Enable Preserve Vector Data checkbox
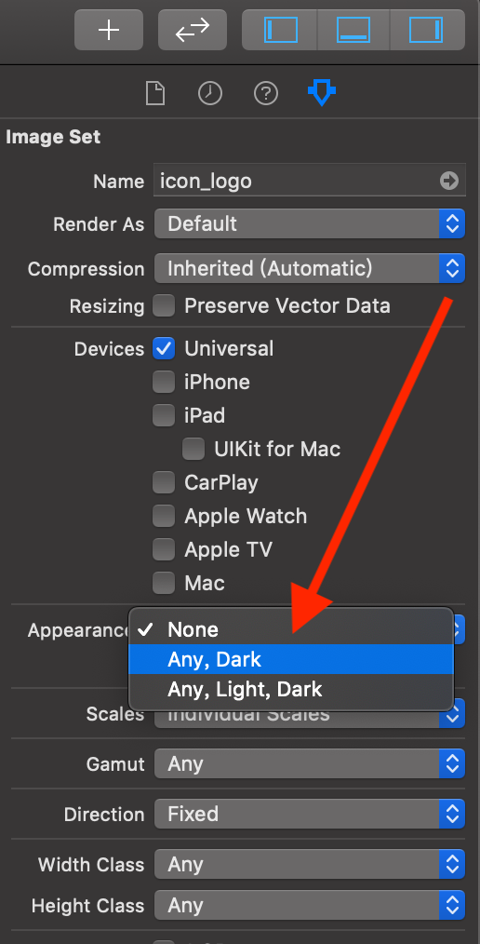 pos(164,306)
